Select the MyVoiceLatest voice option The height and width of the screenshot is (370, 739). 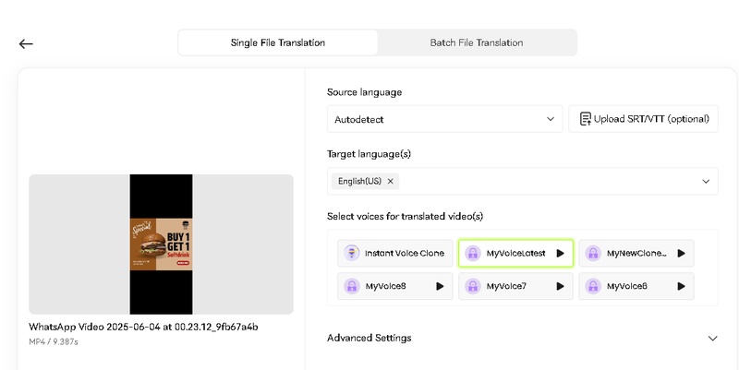point(508,253)
